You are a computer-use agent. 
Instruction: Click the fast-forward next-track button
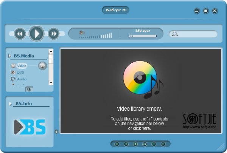(54, 34)
